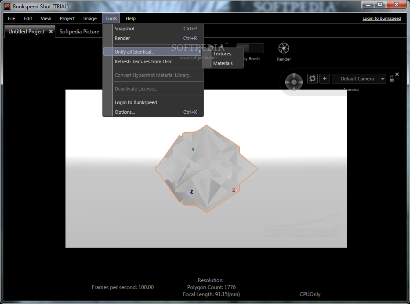Viewport: 410px width, 304px height.
Task: Select Textures in the submenu
Action: 222,54
